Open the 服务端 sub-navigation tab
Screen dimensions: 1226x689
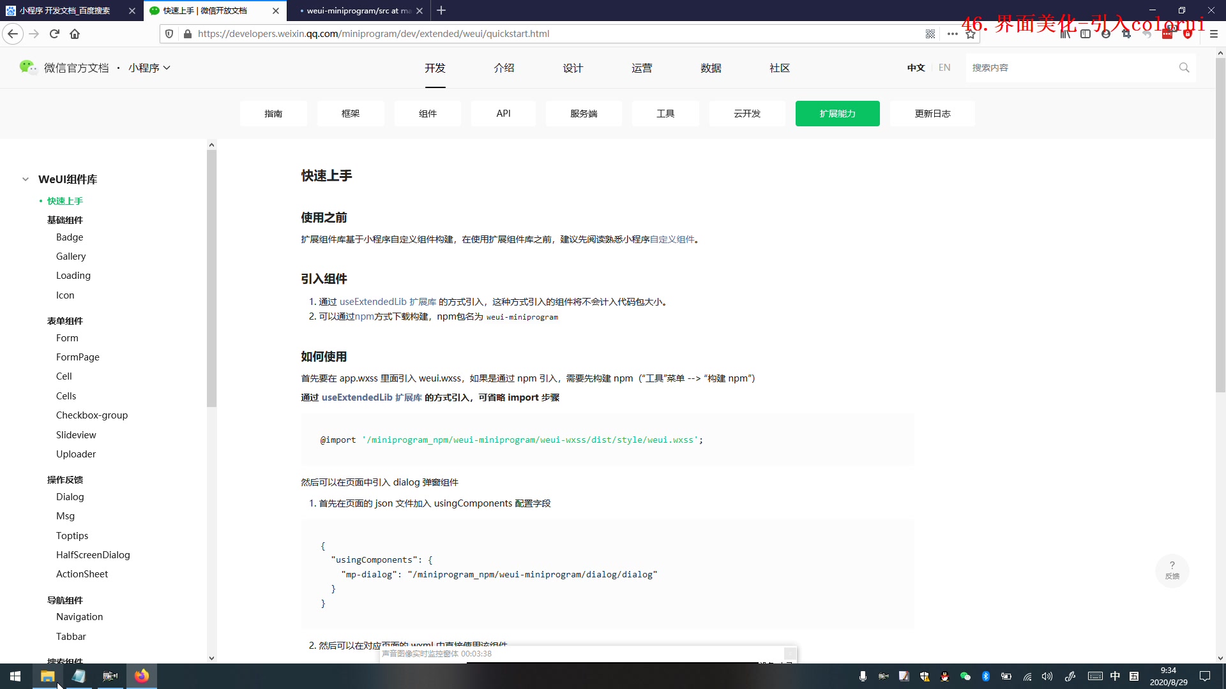584,114
